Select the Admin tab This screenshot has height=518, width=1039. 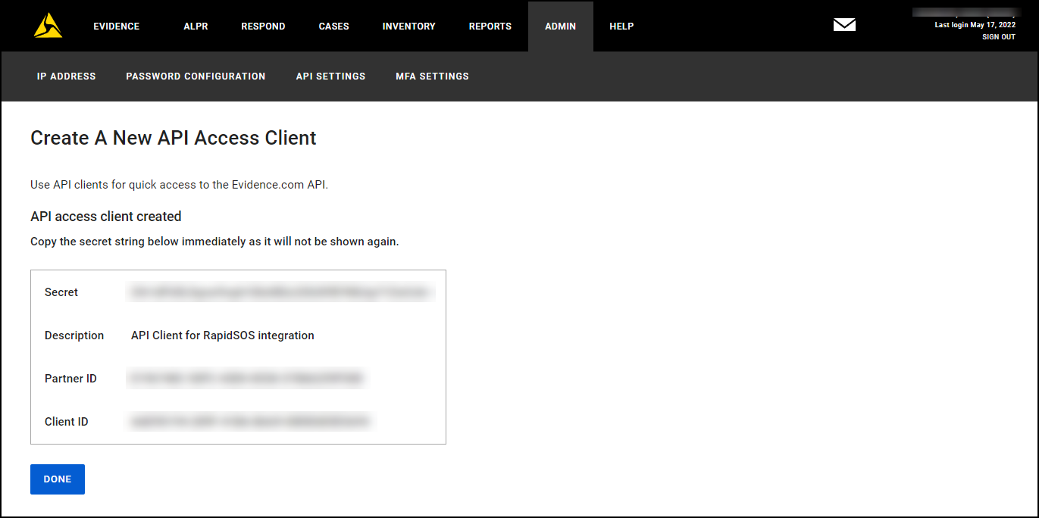pos(560,27)
